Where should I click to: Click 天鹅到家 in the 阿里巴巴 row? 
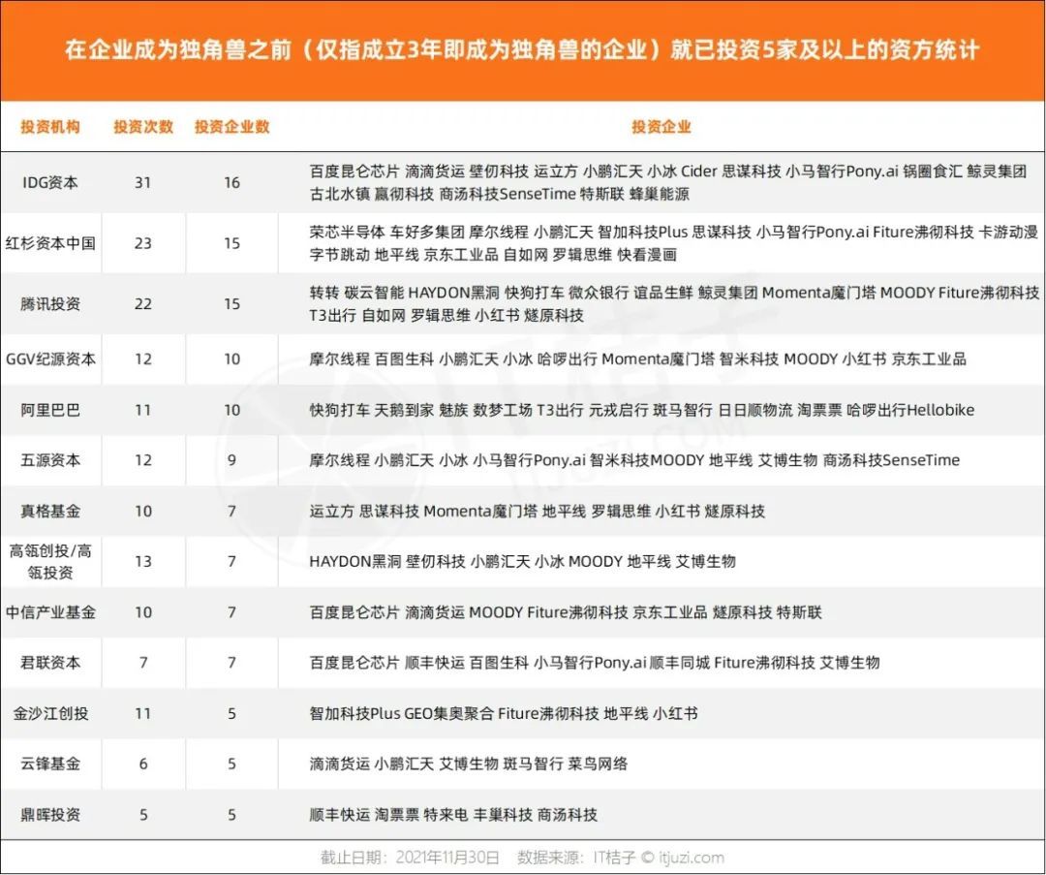point(404,410)
